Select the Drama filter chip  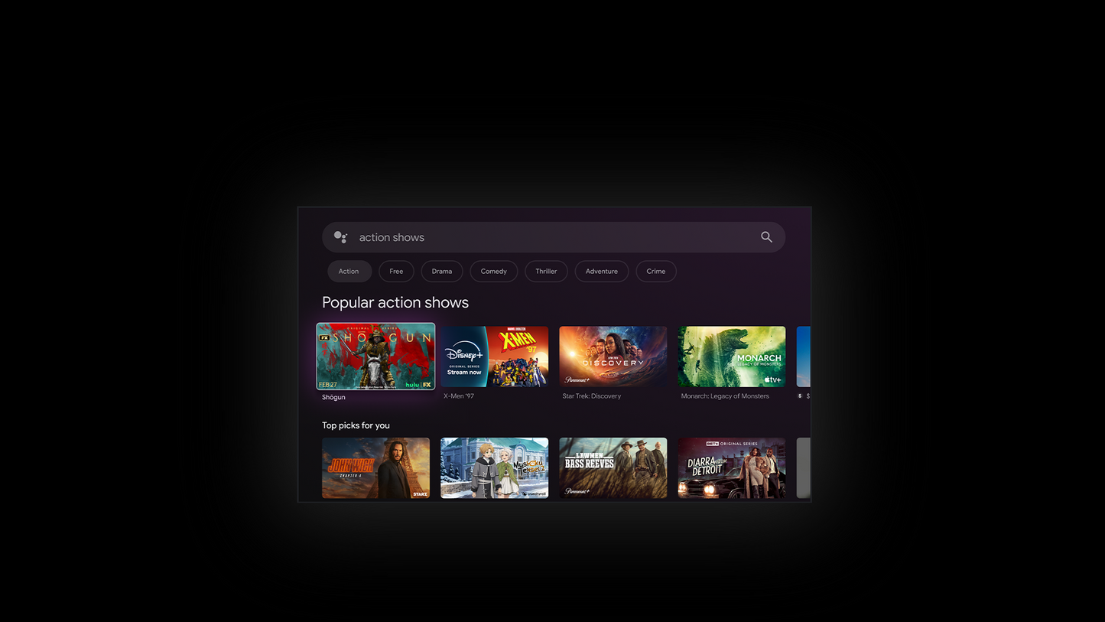pos(442,271)
